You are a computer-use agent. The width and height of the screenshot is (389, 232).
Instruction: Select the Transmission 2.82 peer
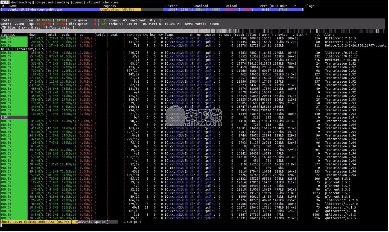pyautogui.click(x=340, y=63)
